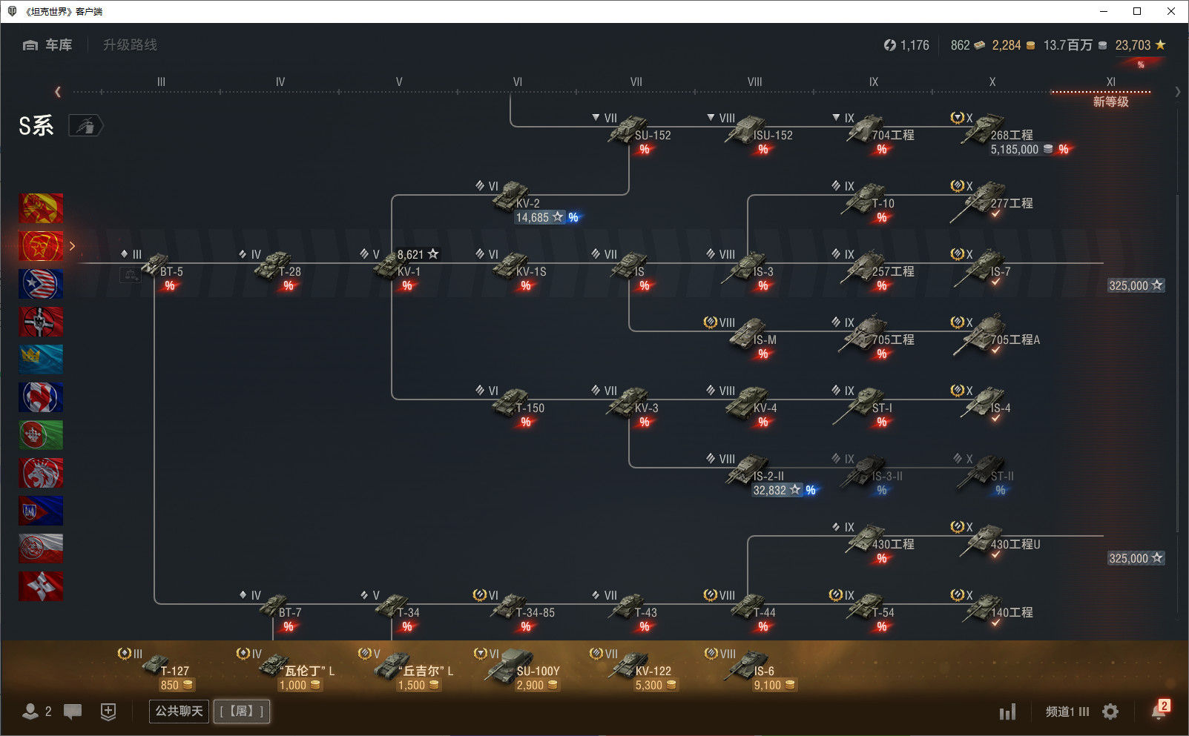Click the right tier scroll arrow
This screenshot has width=1189, height=736.
click(1178, 92)
